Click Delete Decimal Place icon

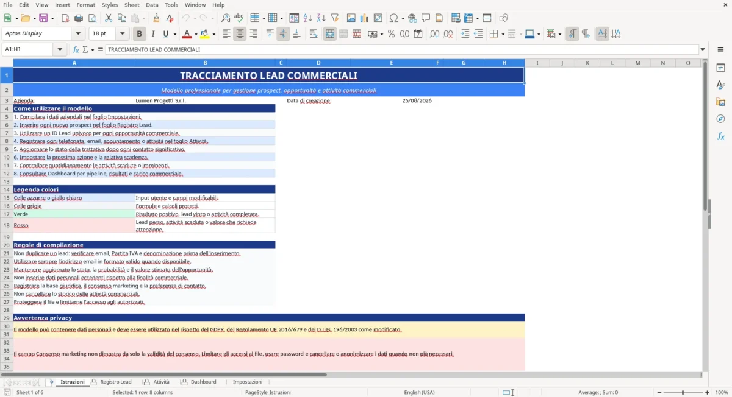pyautogui.click(x=448, y=34)
